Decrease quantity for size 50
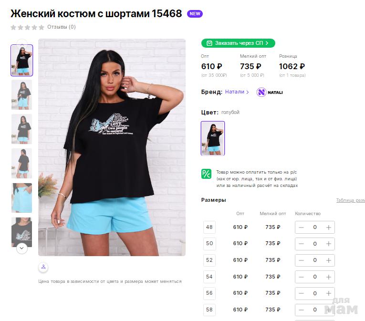 pyautogui.click(x=301, y=244)
